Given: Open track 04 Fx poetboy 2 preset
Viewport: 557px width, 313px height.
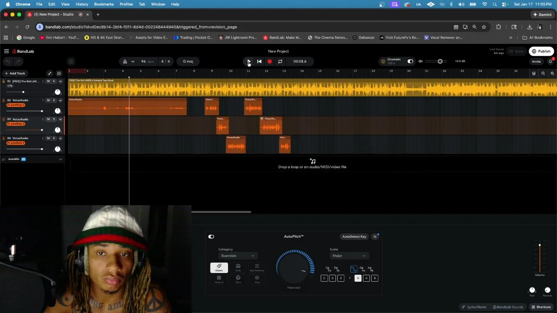Looking at the screenshot, I should click(16, 143).
